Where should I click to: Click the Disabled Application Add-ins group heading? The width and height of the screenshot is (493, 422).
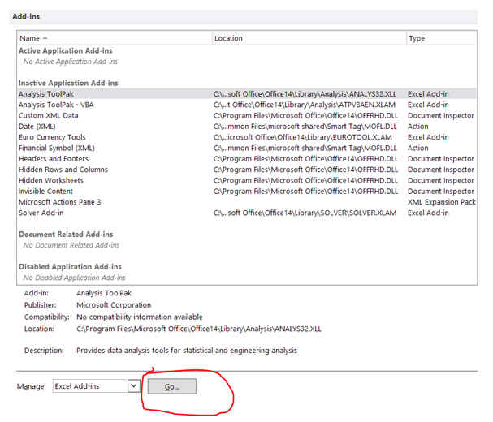[70, 266]
